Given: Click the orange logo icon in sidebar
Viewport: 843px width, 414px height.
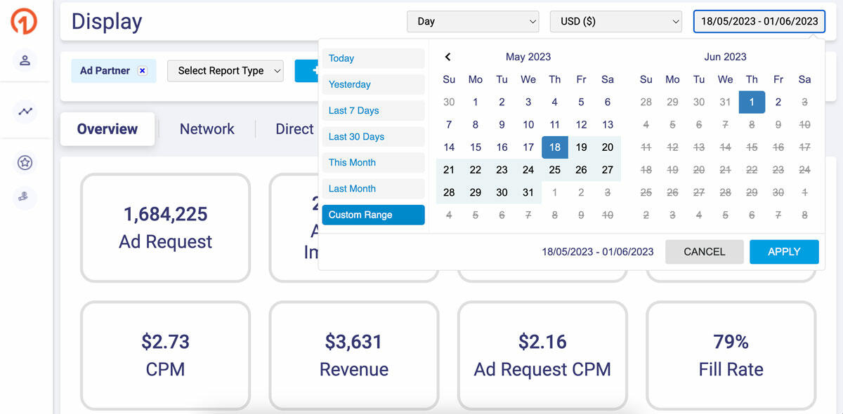Looking at the screenshot, I should tap(24, 21).
